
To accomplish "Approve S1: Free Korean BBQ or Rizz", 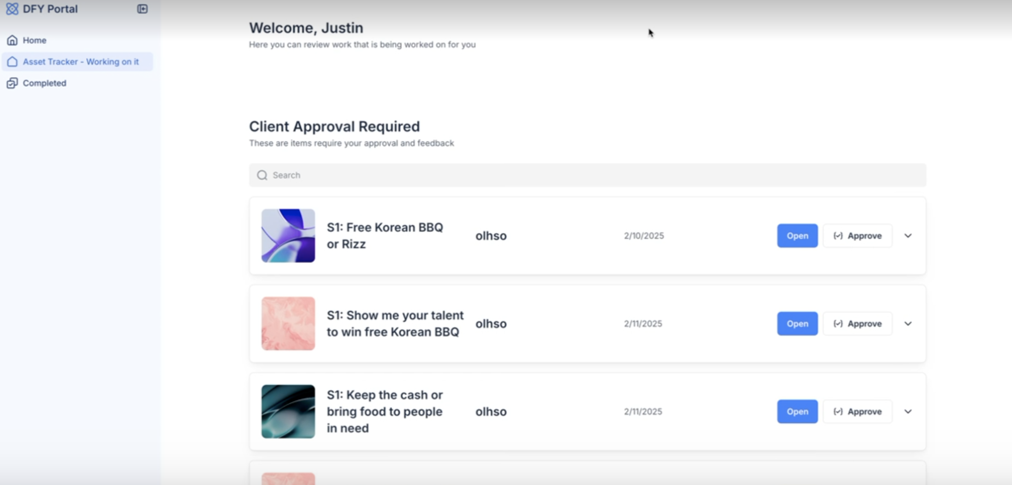I will tap(858, 236).
